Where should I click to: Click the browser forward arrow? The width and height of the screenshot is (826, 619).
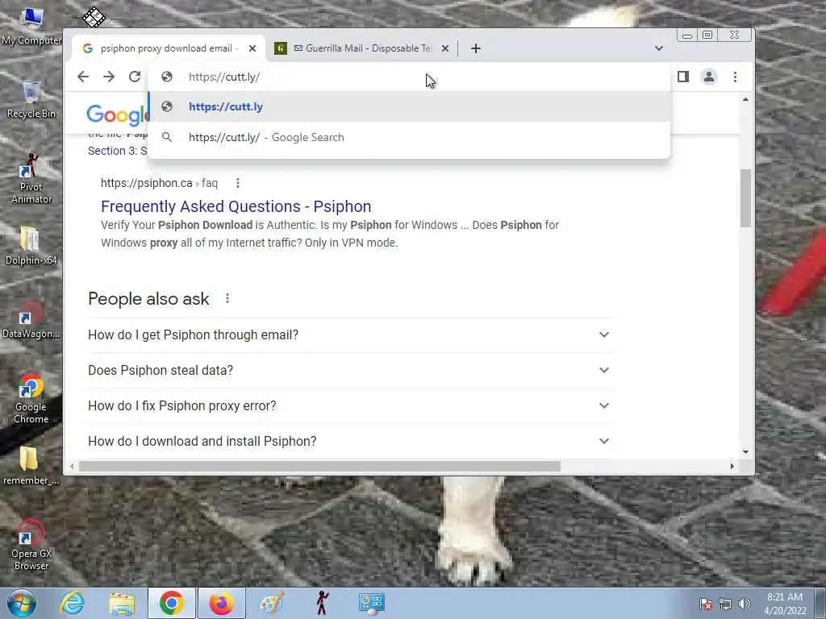click(109, 77)
